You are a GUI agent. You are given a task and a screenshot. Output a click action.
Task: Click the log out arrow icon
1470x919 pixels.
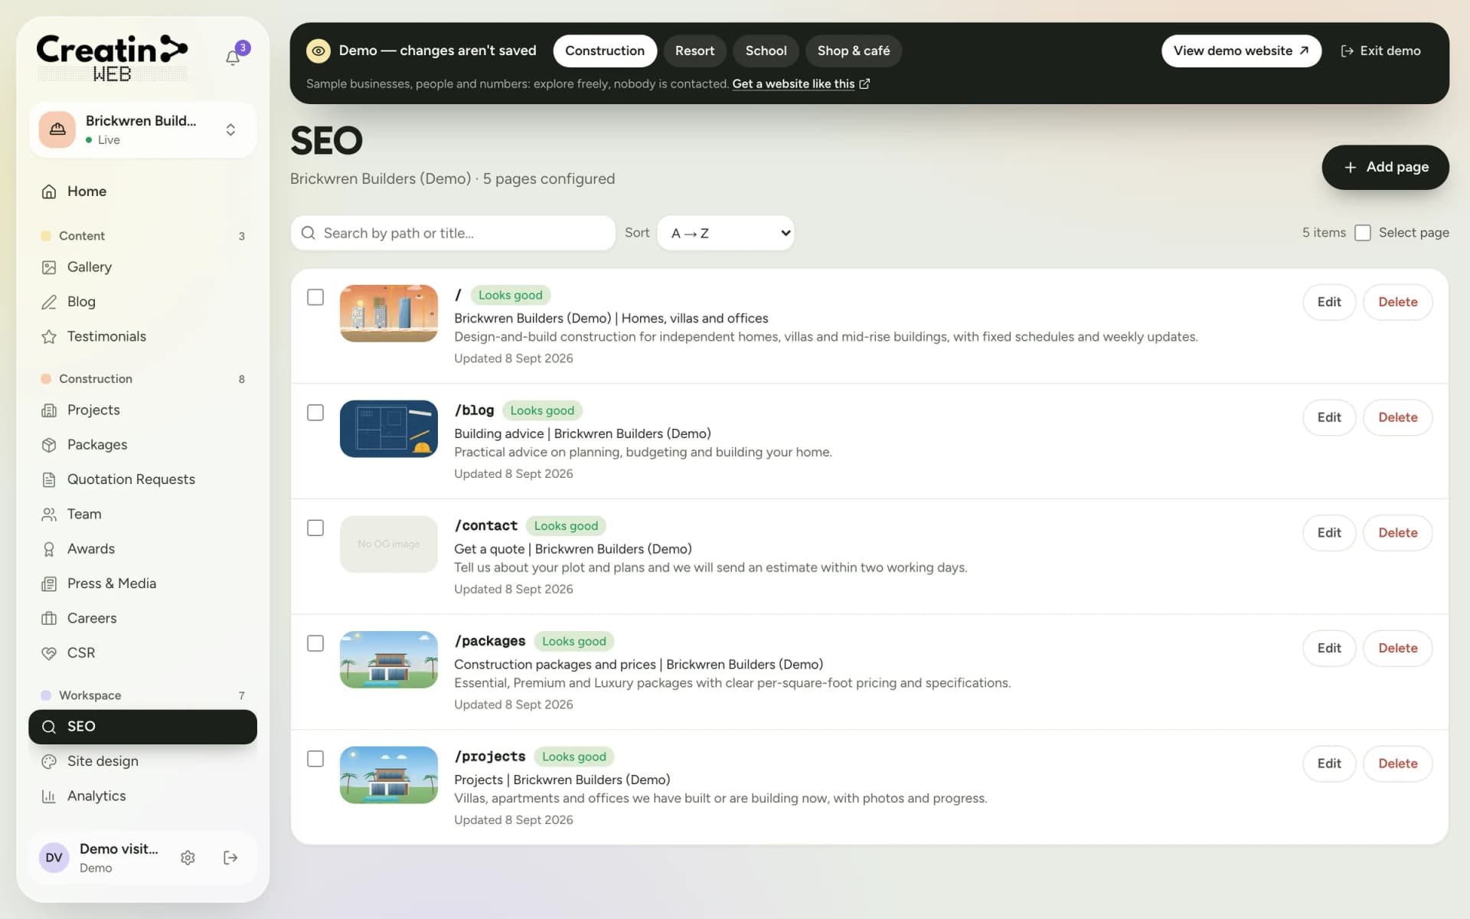coord(230,858)
